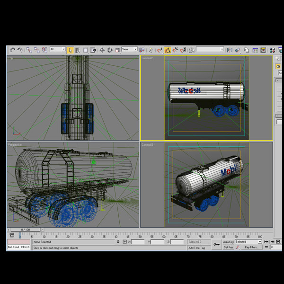
Task: Click the Z coordinate input field
Action: pyautogui.click(x=177, y=242)
